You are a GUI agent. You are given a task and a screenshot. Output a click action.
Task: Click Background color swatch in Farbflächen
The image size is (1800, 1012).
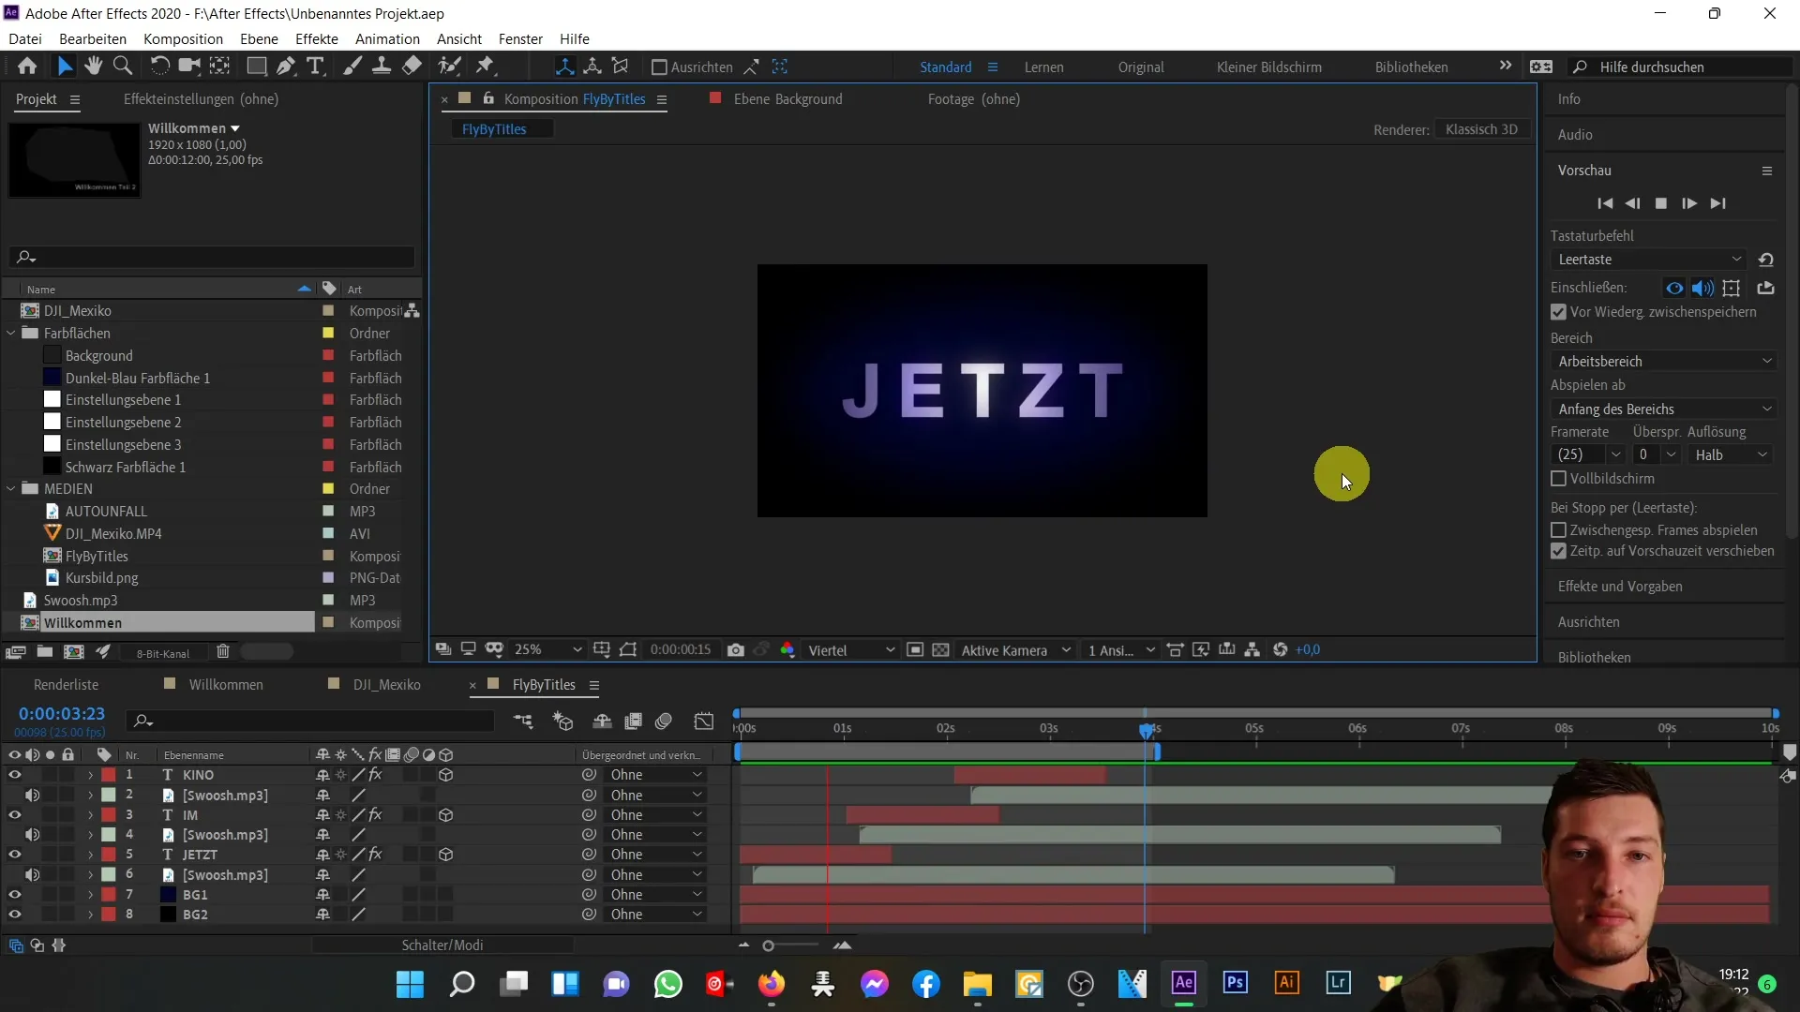tap(52, 356)
